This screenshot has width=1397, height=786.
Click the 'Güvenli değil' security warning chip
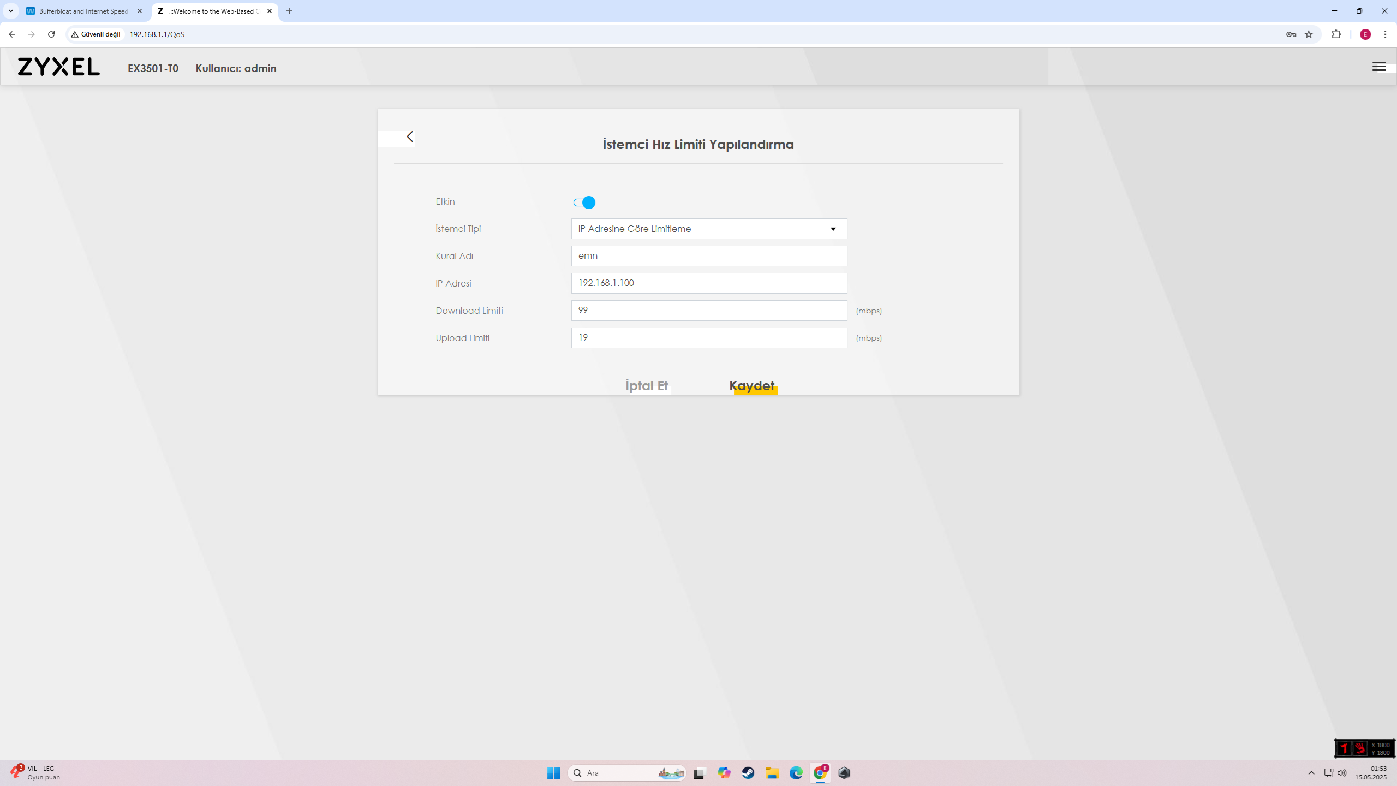[x=96, y=34]
